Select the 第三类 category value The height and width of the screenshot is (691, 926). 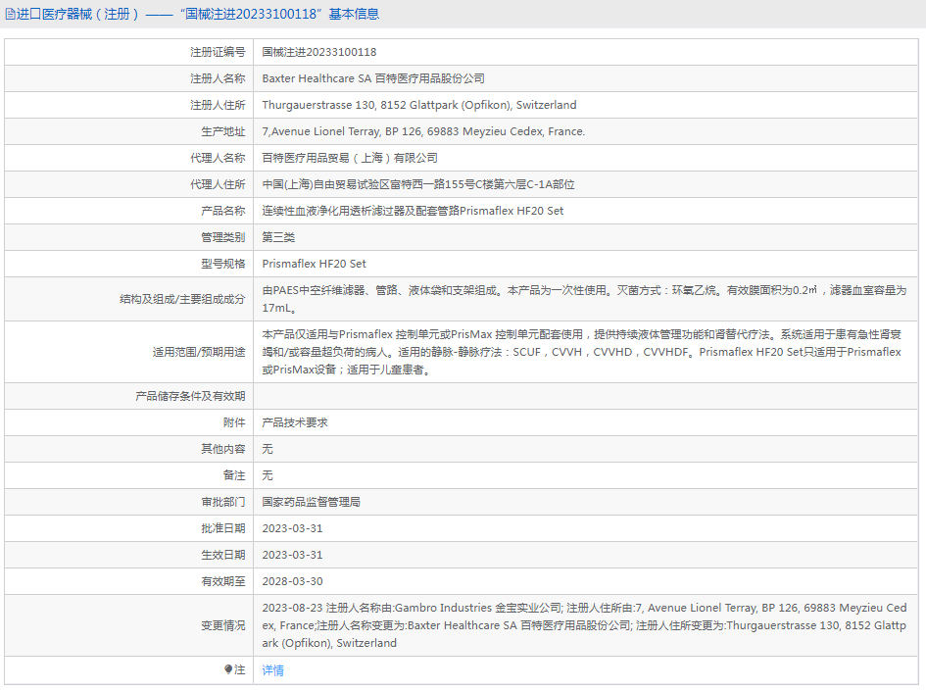(x=278, y=237)
